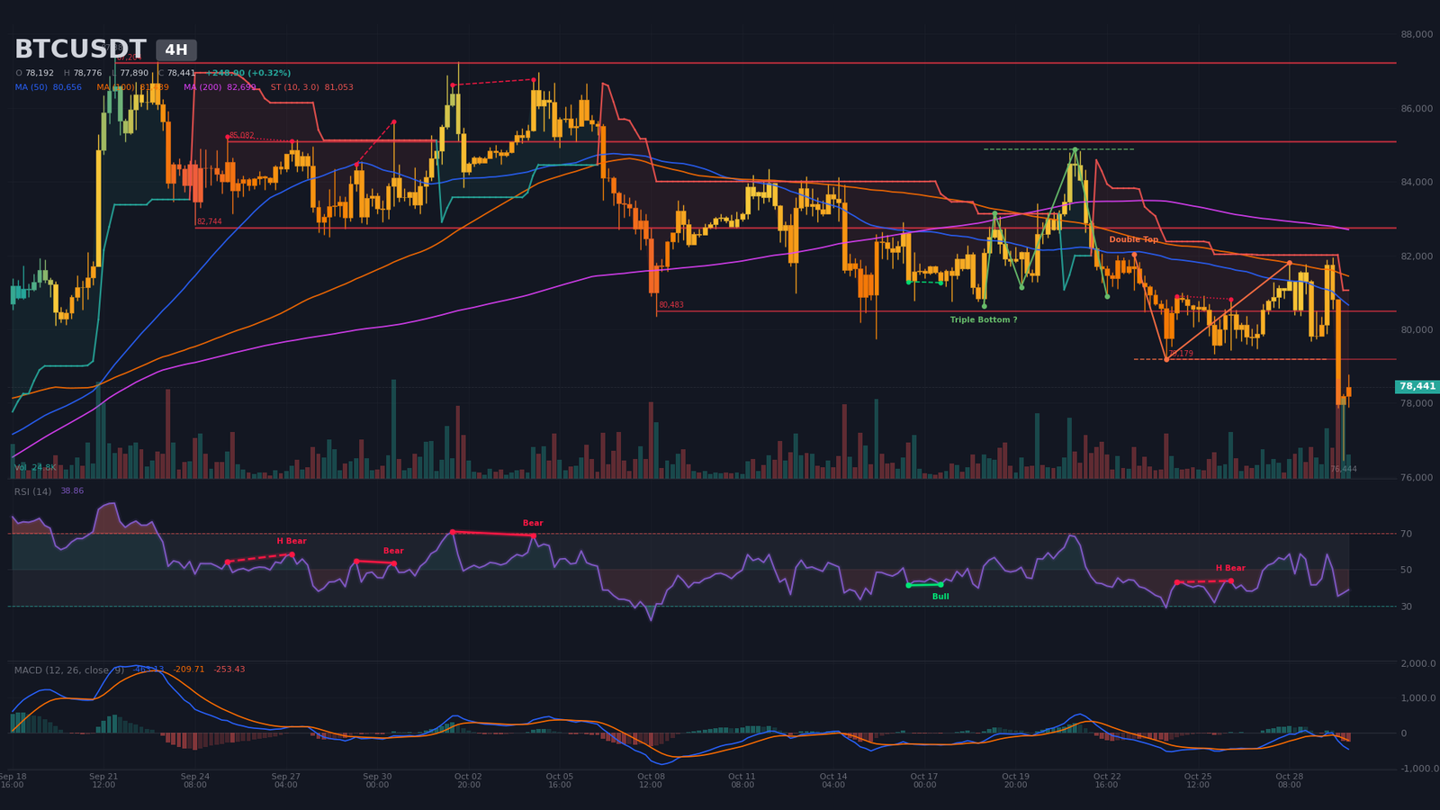Open the 4H timeframe badge
This screenshot has height=810, width=1440.
176,50
